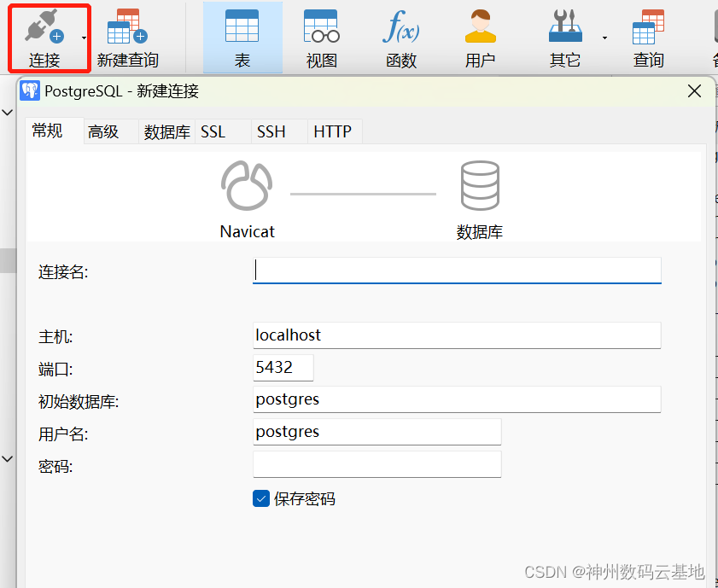This screenshot has height=588, width=718.
Task: Click the 数据库 cylinder graphic
Action: click(x=480, y=185)
